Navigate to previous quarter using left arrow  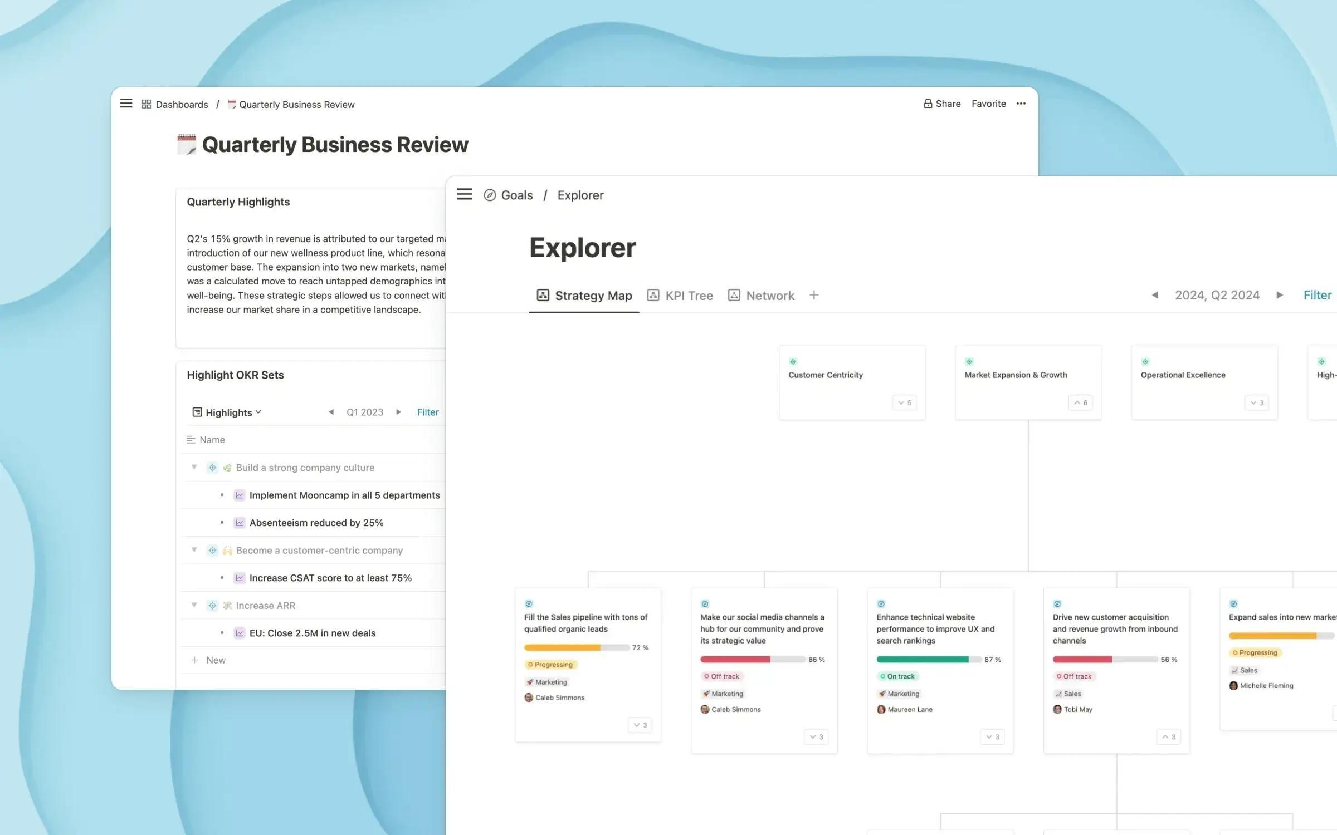point(1154,296)
